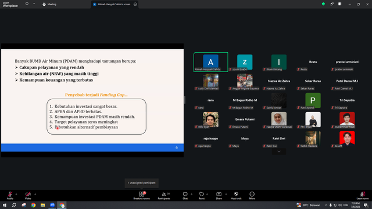Select Alimah Hasyyati Sahda's video tile

(210, 62)
